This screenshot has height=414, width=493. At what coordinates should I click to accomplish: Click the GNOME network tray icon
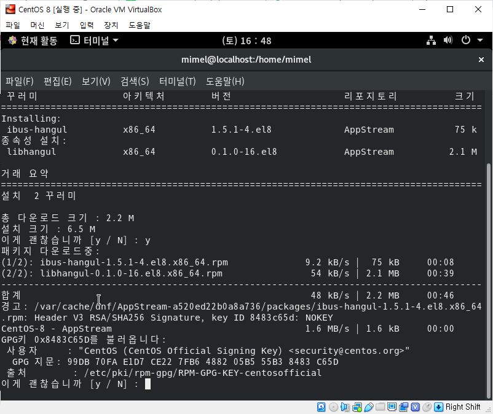(x=431, y=40)
